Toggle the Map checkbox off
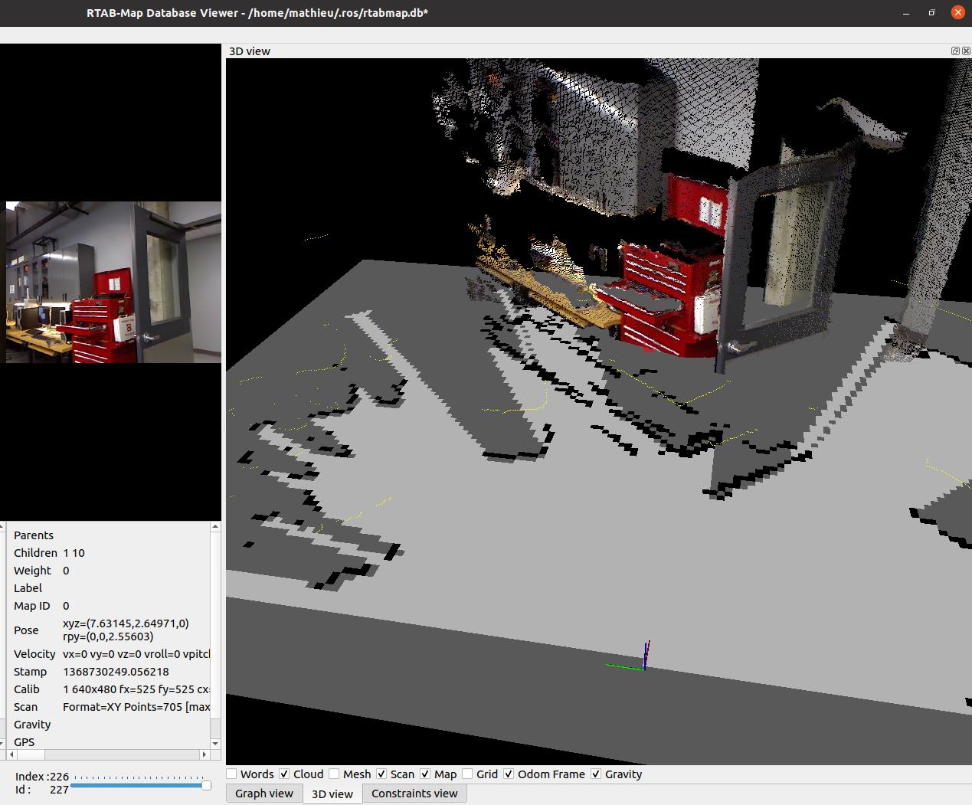The image size is (972, 805). (425, 774)
